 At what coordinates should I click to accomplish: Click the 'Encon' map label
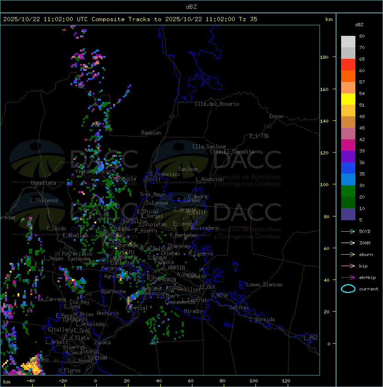[276, 116]
